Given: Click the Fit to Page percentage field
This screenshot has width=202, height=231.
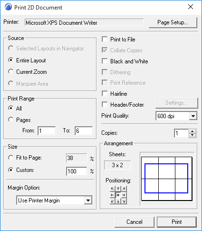Looking at the screenshot, I should point(77,158).
